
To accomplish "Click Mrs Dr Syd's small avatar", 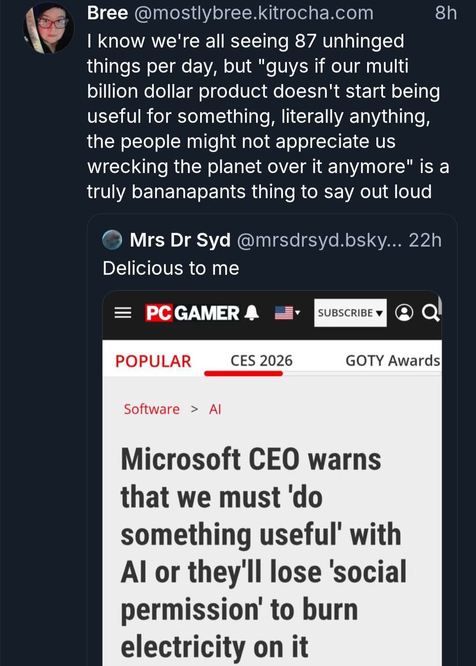I will point(112,240).
